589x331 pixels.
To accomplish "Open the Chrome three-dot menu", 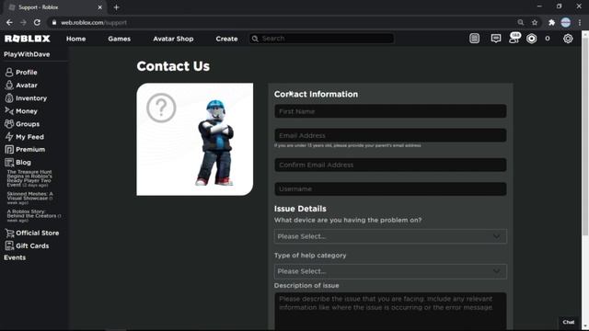I will coord(580,22).
